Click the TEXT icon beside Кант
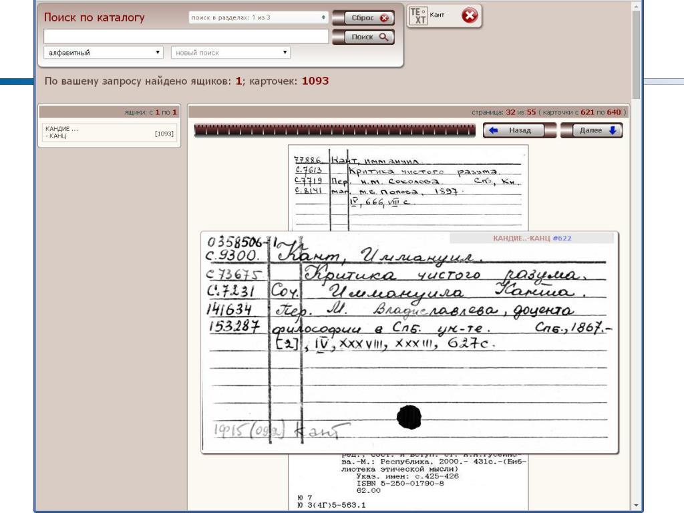This screenshot has height=513, width=684. 418,16
